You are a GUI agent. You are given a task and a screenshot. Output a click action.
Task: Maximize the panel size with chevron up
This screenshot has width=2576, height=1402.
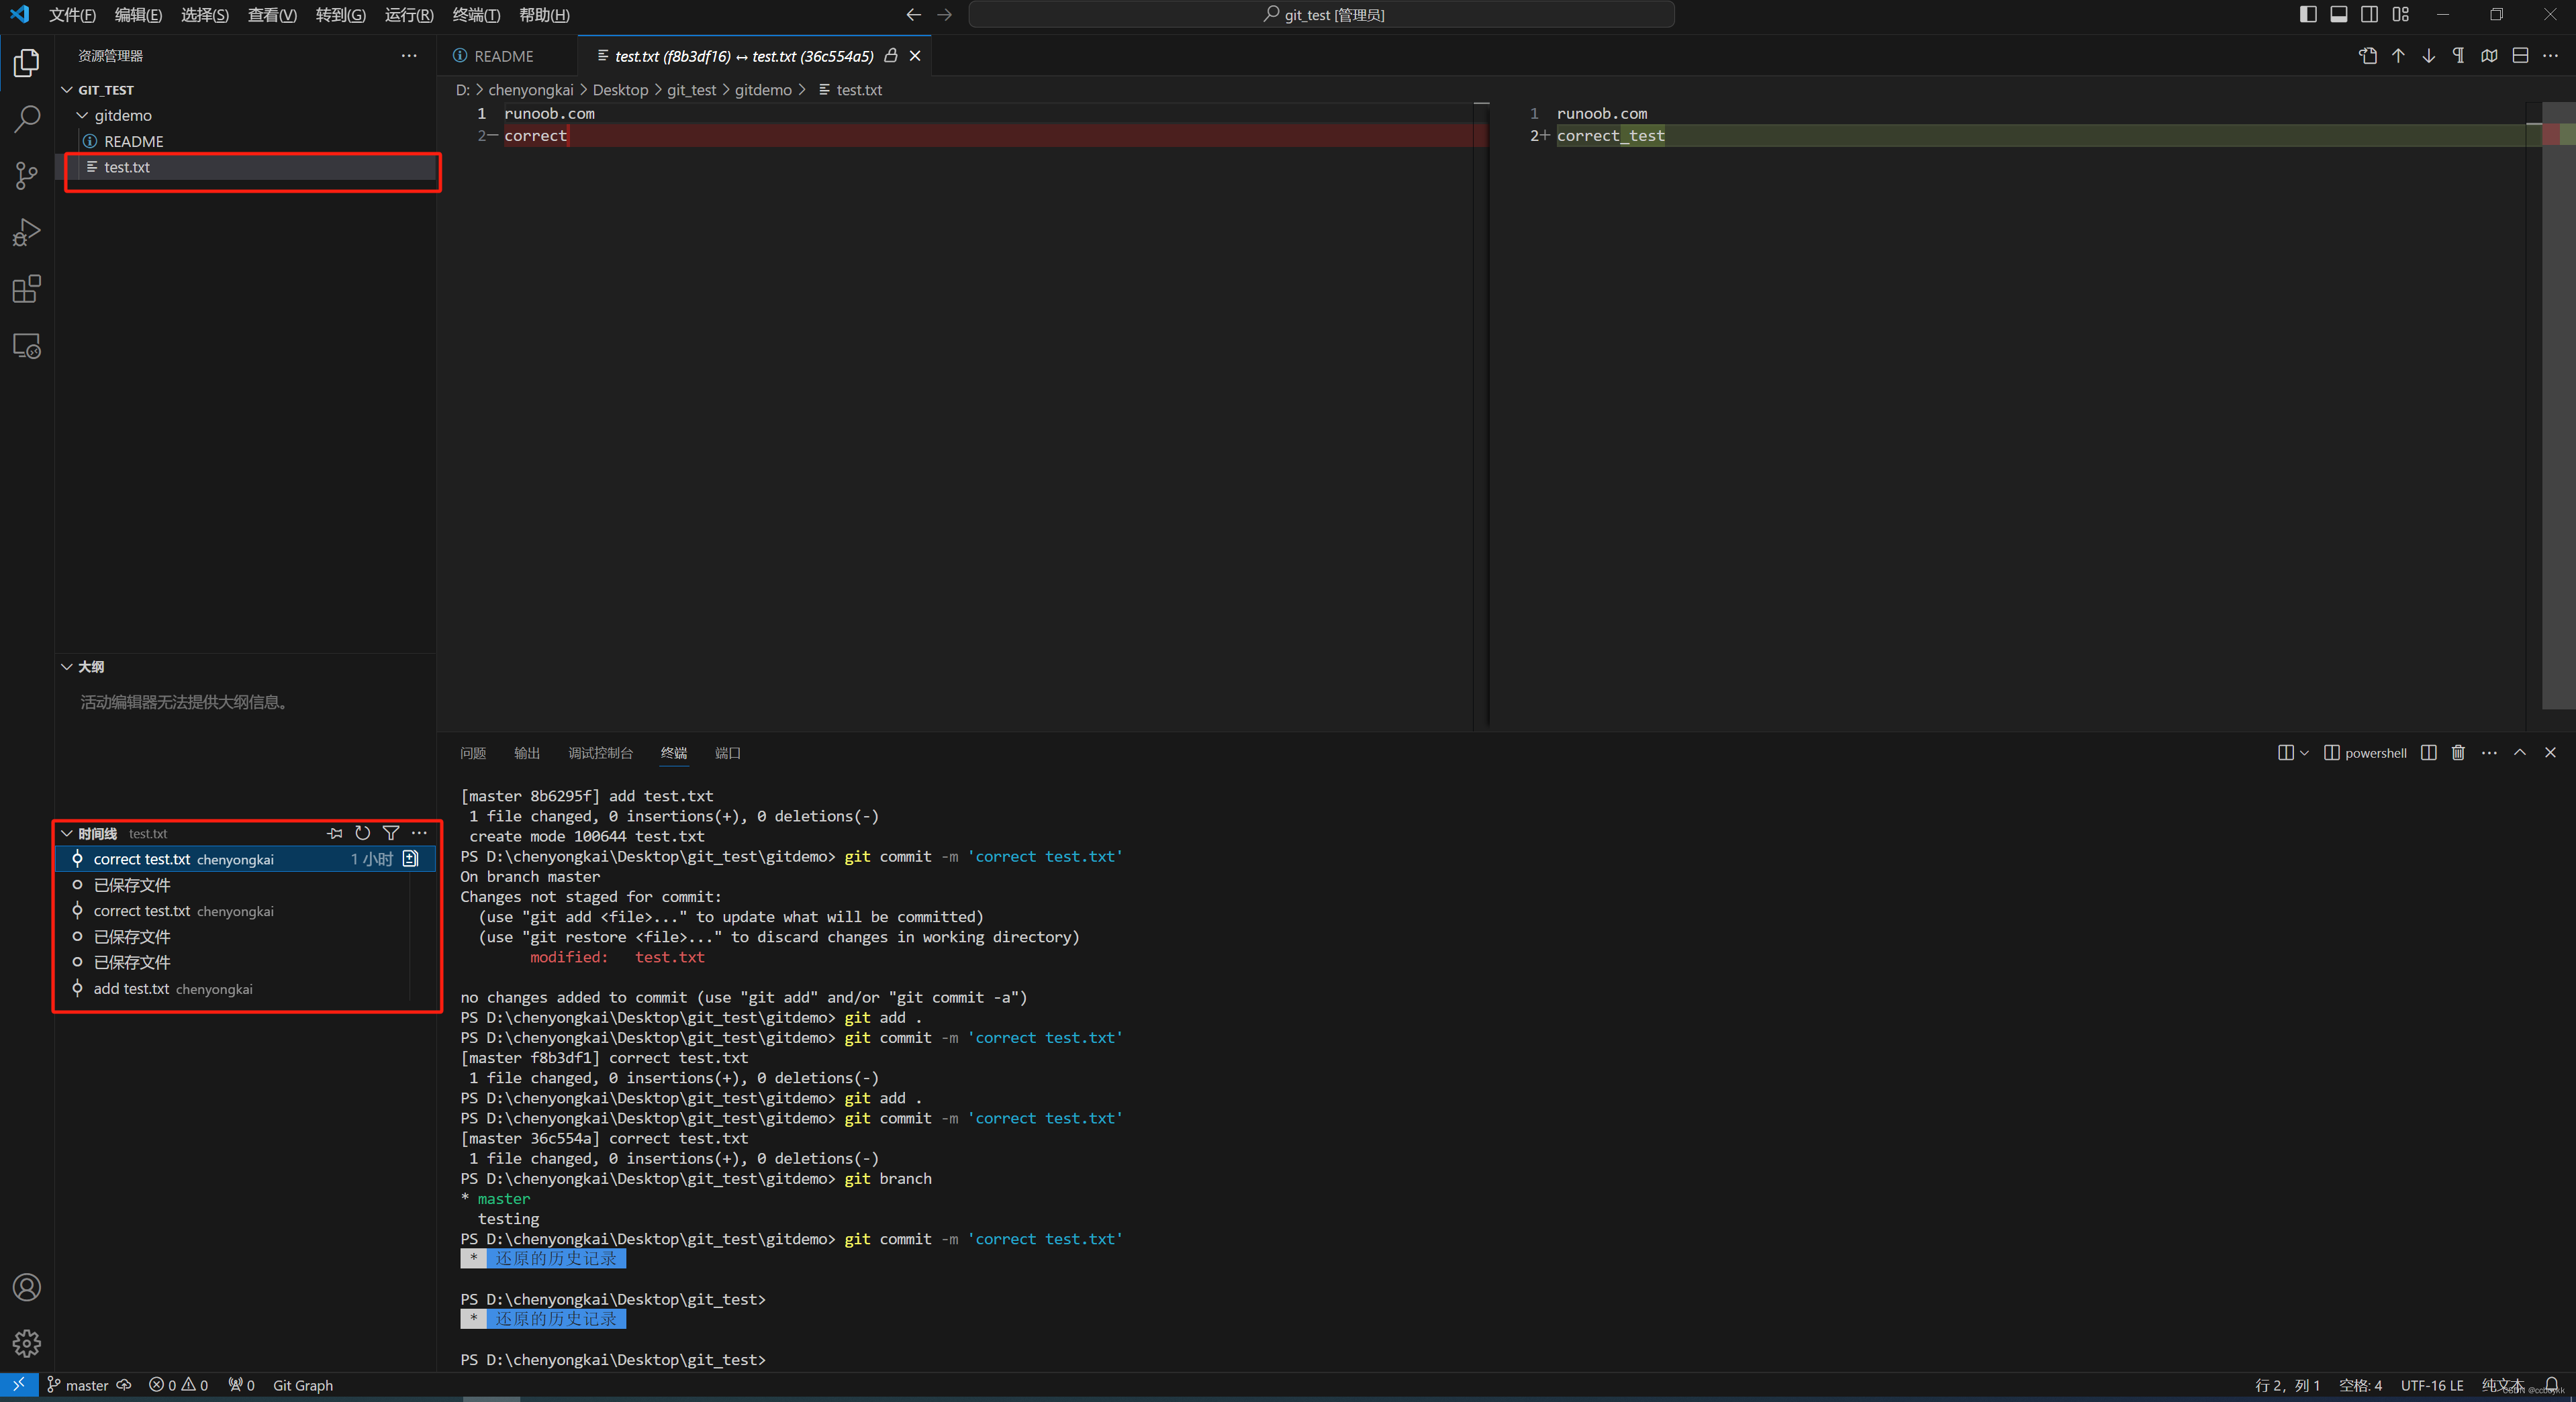2520,753
